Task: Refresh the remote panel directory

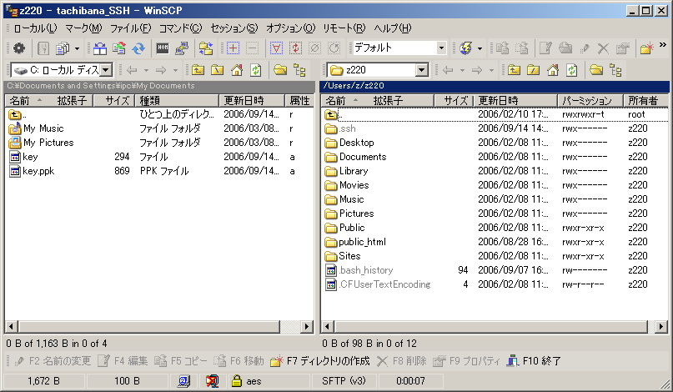Action: [x=572, y=69]
